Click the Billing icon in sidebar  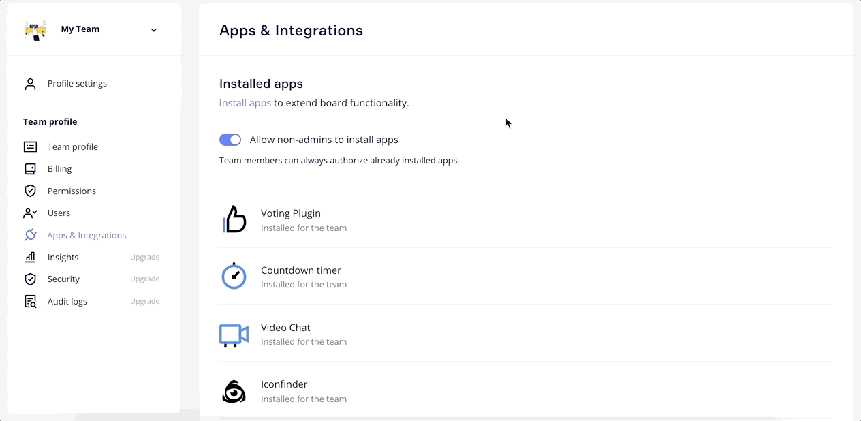coord(30,169)
